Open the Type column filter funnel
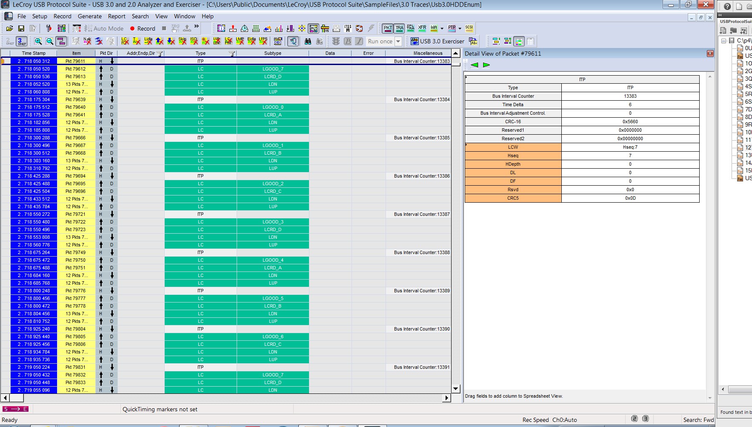Screen dimensions: 752x427 pos(232,54)
